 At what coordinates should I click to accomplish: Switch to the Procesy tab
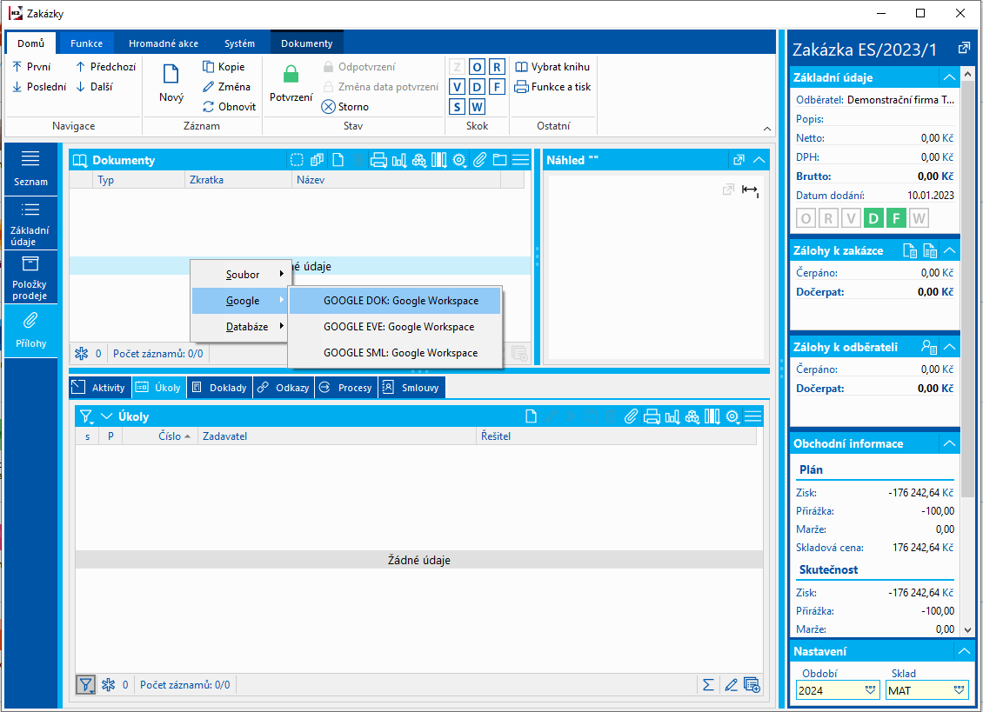(346, 388)
